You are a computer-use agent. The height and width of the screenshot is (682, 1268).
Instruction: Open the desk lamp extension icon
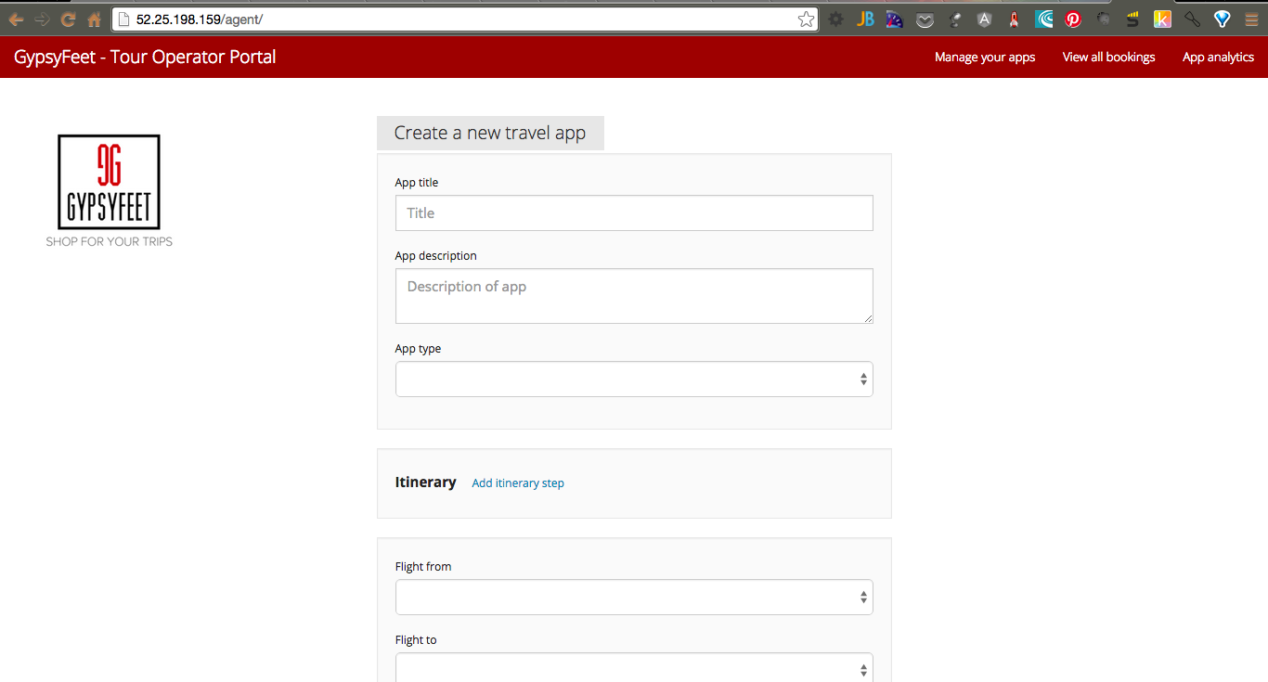[954, 19]
